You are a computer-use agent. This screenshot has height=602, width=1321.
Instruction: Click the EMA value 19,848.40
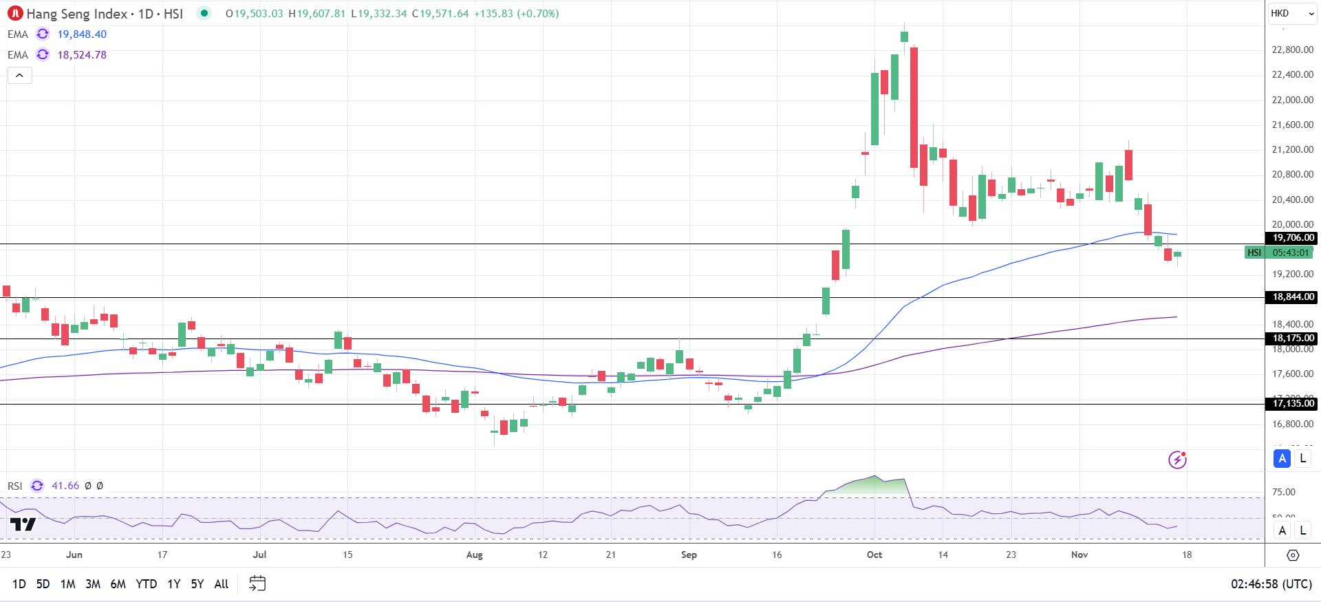[x=82, y=34]
